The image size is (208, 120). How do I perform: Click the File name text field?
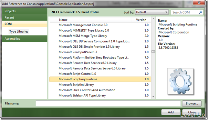pos(108,104)
